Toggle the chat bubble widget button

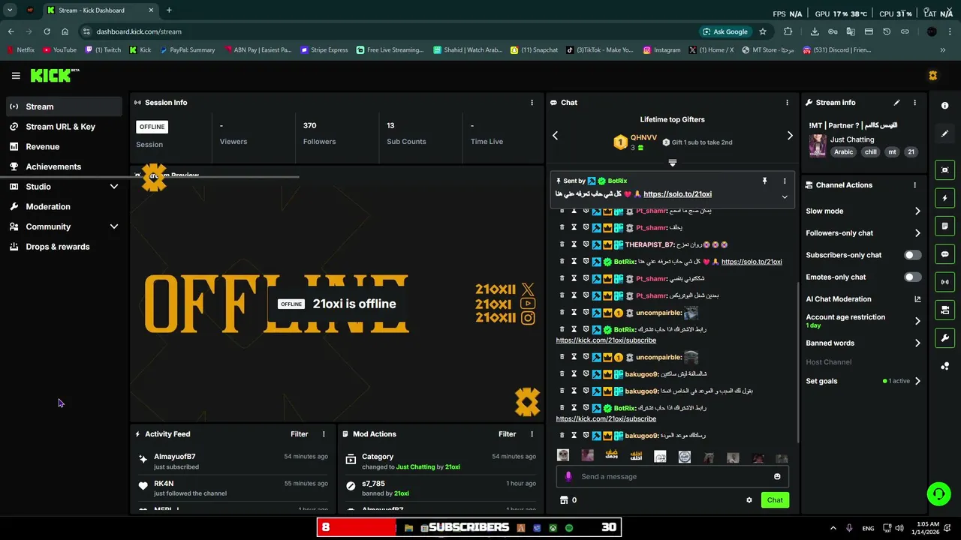click(x=944, y=254)
